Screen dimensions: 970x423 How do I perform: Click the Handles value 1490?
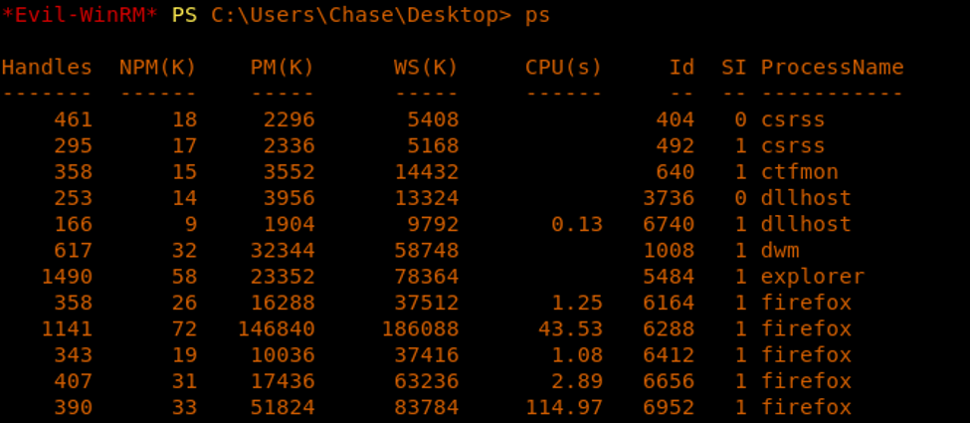point(67,277)
